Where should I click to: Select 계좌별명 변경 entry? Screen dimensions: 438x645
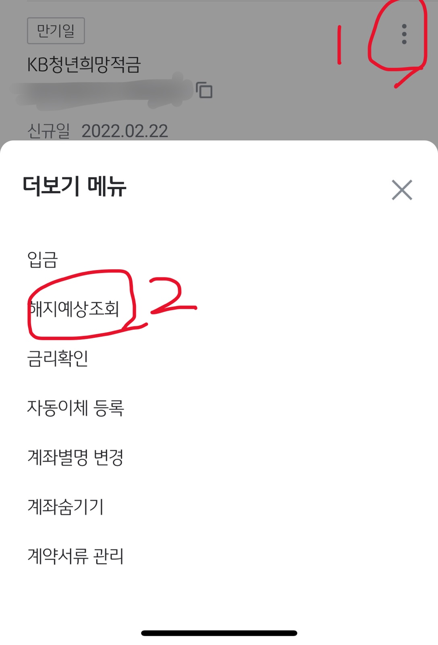(75, 457)
